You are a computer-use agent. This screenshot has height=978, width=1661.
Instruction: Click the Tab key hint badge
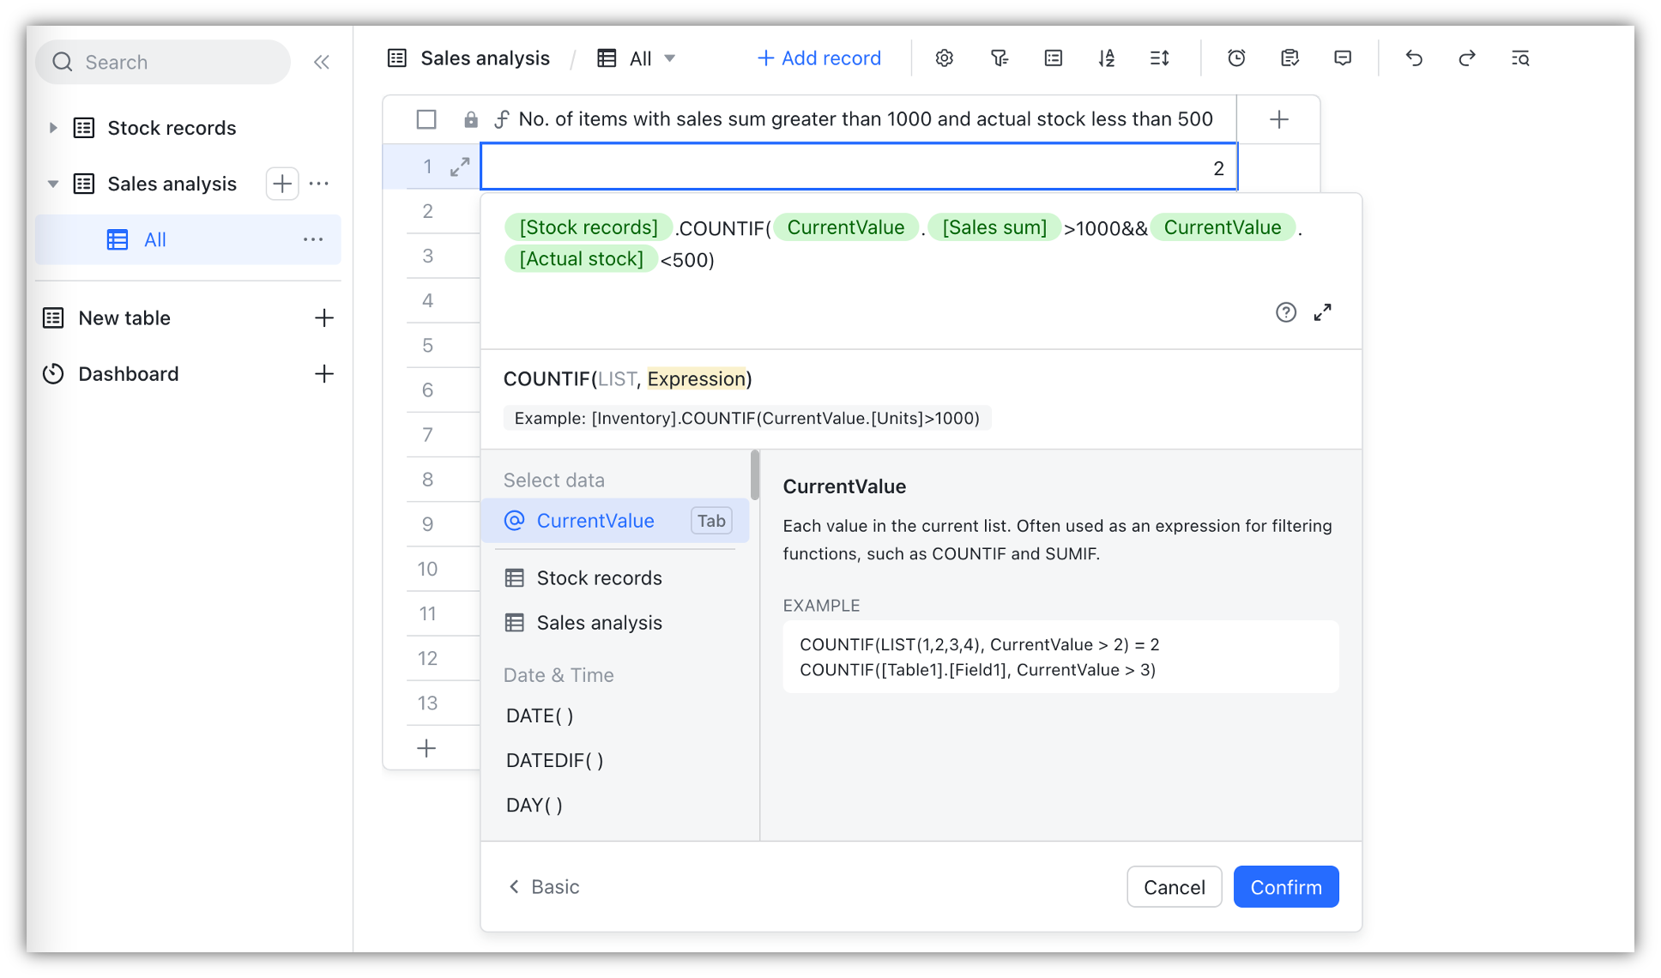click(711, 521)
